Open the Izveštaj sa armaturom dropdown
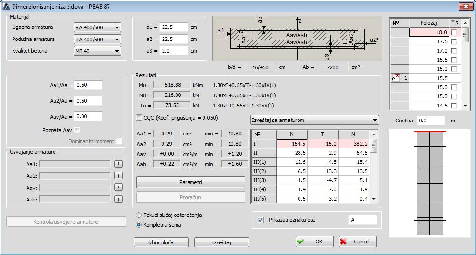This screenshot has height=255, width=476. point(314,120)
